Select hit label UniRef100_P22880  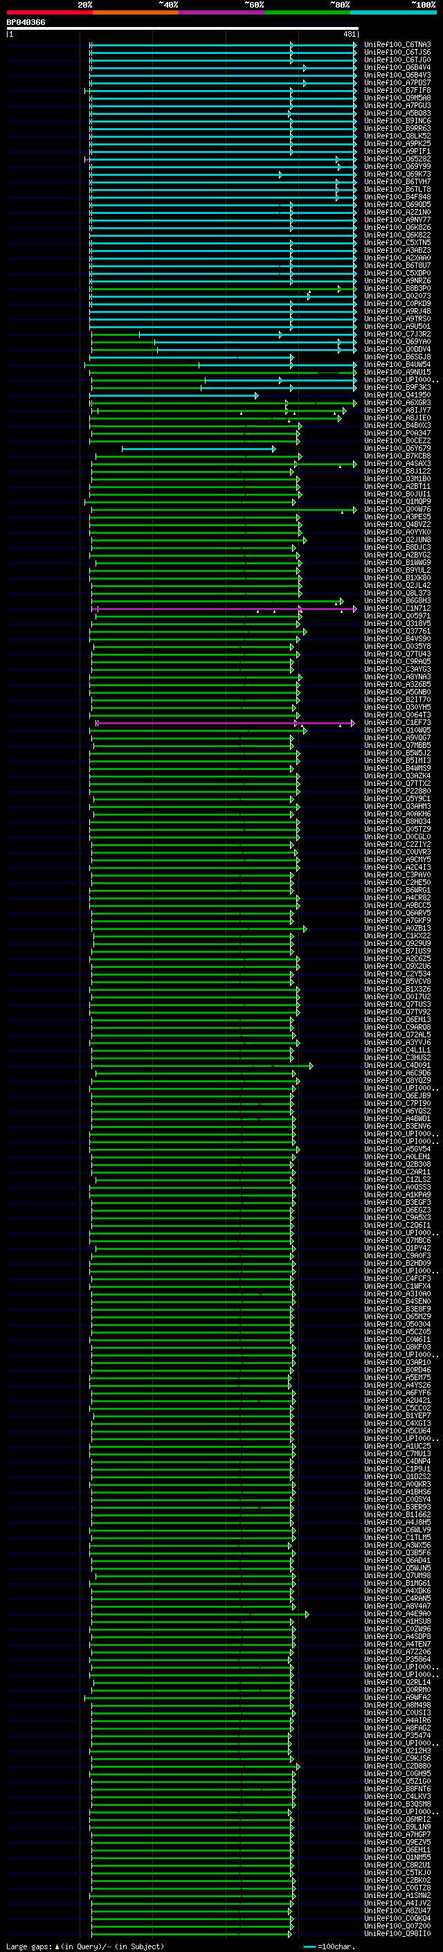coord(397,791)
